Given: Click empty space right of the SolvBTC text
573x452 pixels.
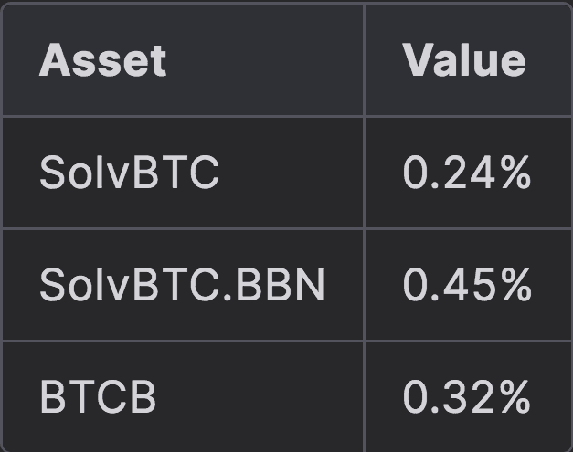Looking at the screenshot, I should tap(292, 173).
